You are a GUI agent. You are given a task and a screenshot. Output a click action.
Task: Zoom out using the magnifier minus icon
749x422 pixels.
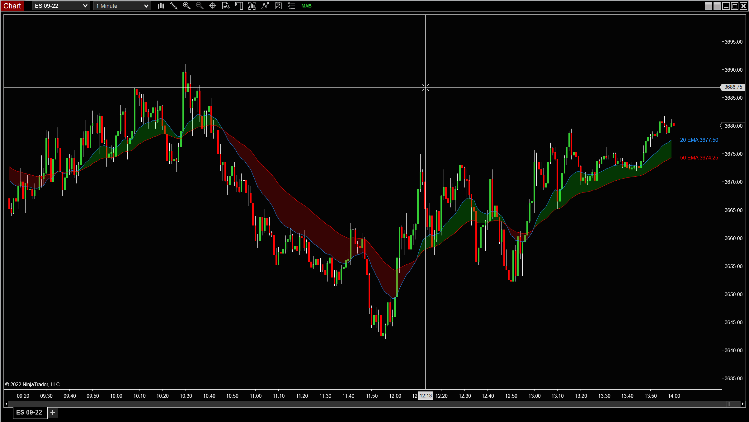pos(200,6)
